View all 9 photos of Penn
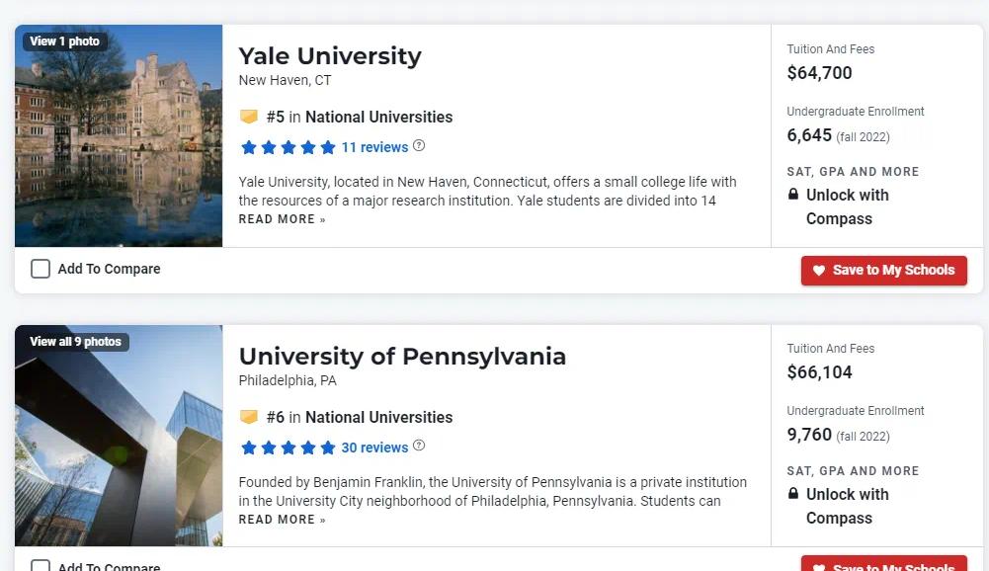989x571 pixels. point(76,342)
